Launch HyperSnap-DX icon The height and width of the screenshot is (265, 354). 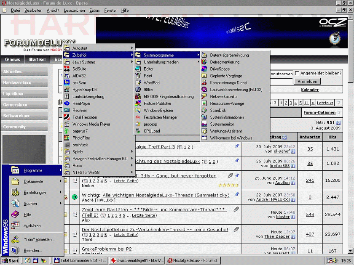[x=67, y=90]
